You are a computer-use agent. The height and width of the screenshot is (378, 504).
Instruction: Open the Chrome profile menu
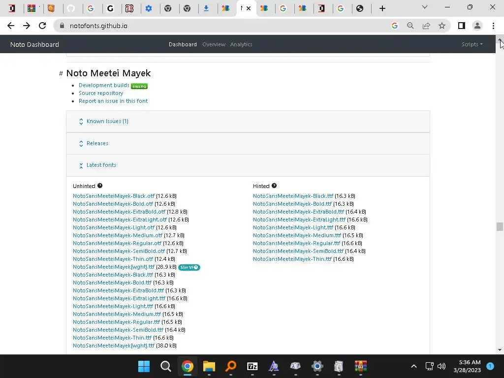point(477,26)
